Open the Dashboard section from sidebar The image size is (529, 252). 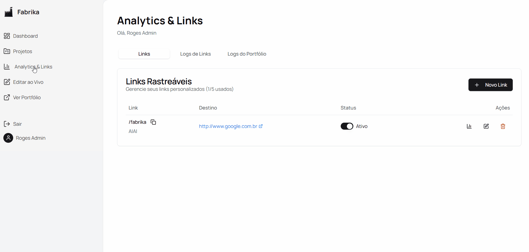25,36
